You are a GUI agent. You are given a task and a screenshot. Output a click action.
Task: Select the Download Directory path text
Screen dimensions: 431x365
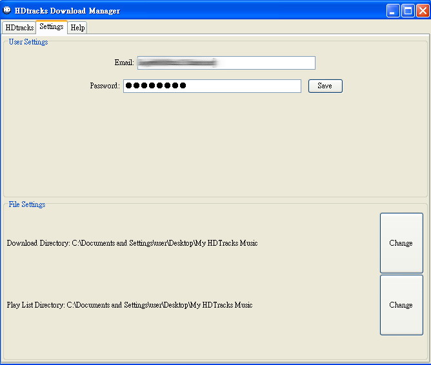[x=165, y=243]
